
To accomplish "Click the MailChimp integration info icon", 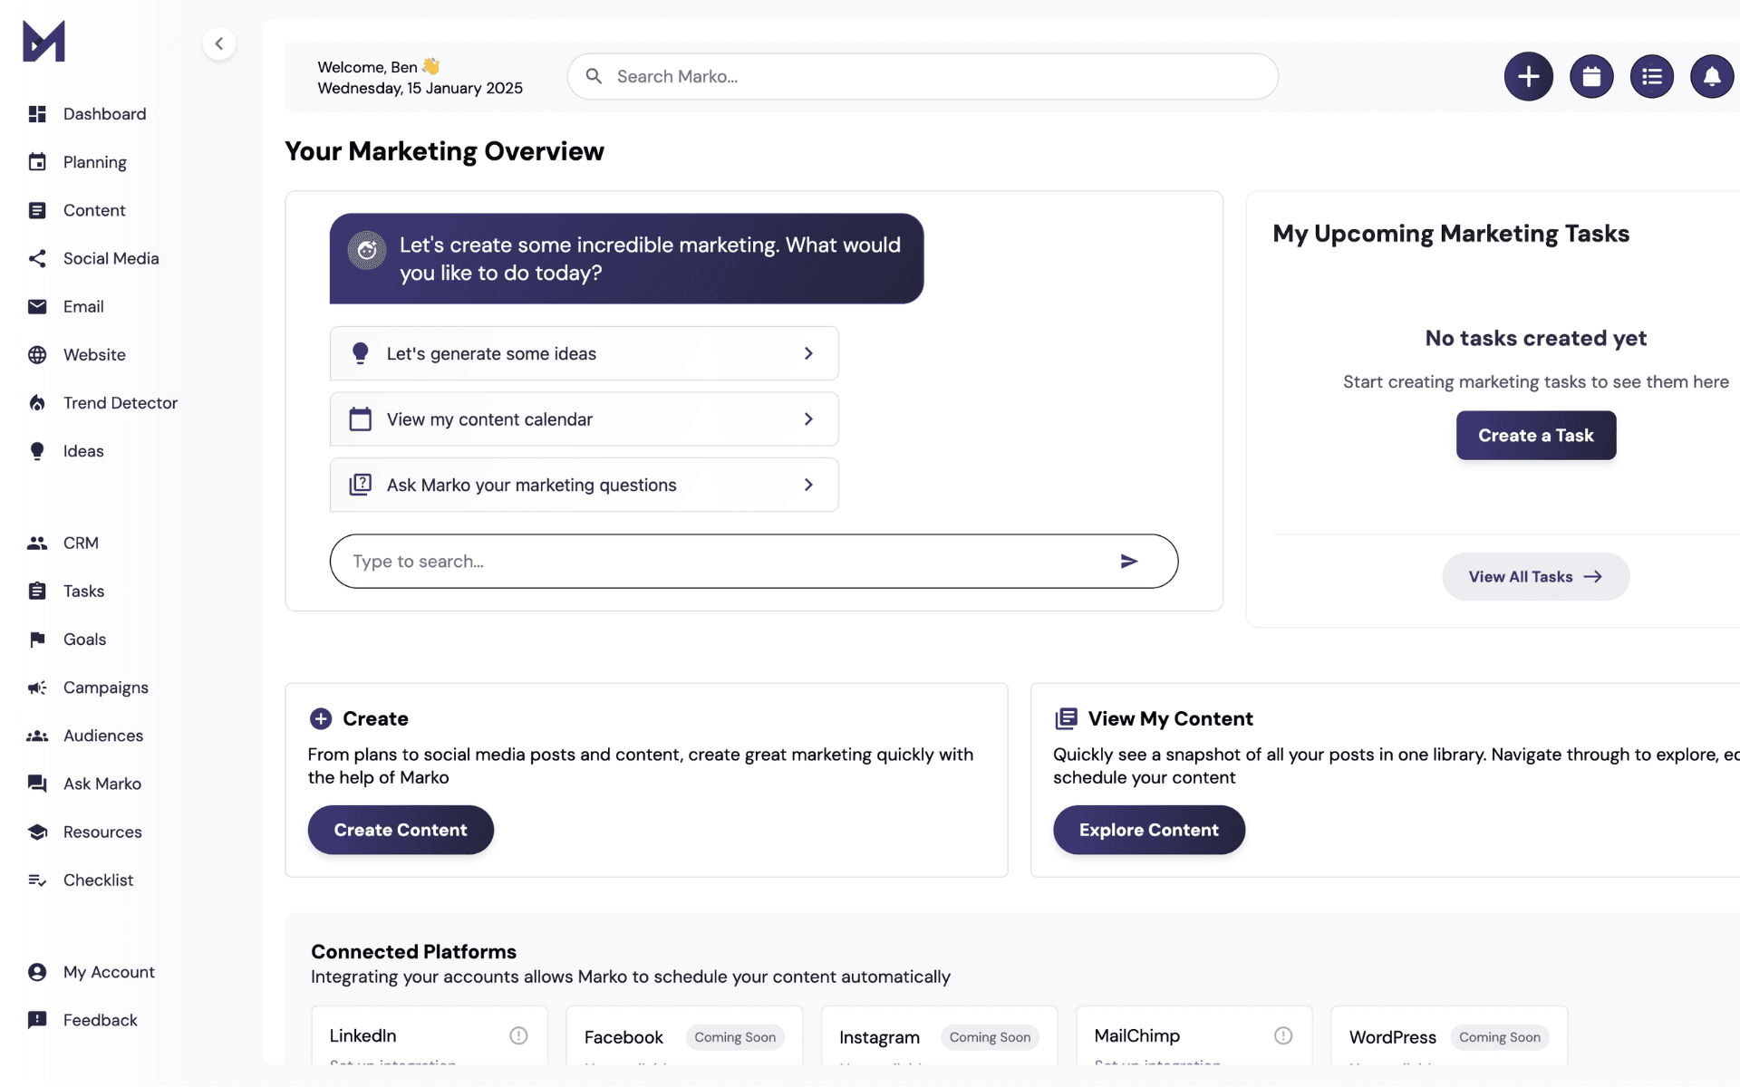I will click(1283, 1034).
